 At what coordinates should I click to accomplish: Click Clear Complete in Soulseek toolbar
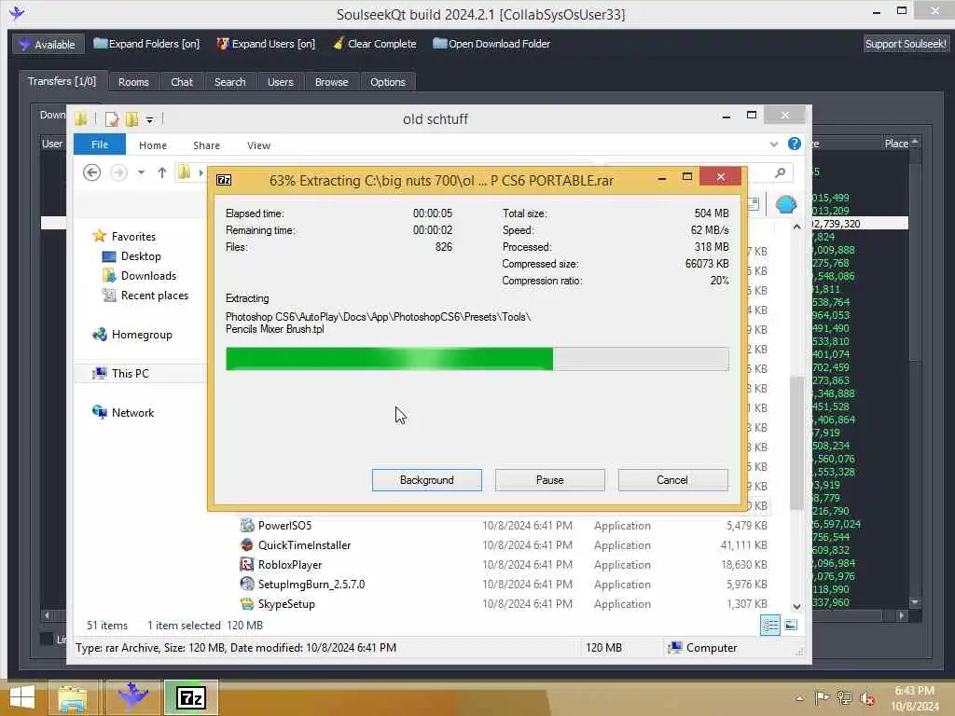[x=375, y=44]
